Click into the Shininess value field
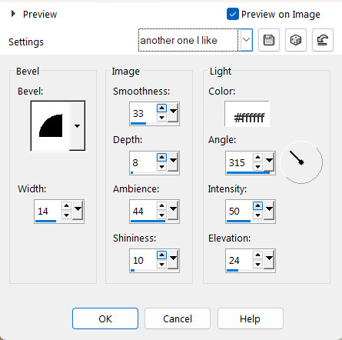This screenshot has width=342, height=340. [143, 260]
